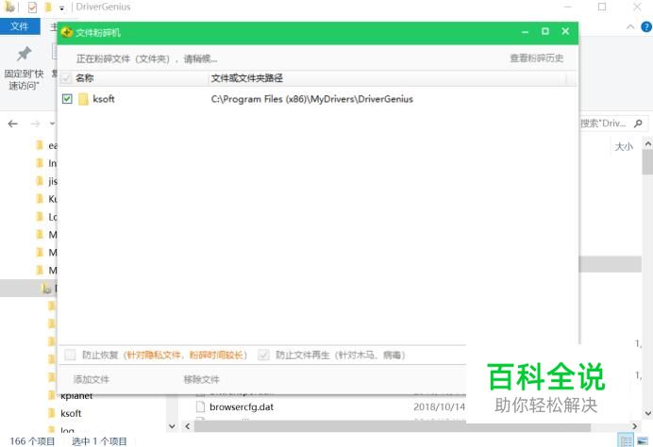653x447 pixels.
Task: Maximize the File Shredder window
Action: click(x=545, y=32)
